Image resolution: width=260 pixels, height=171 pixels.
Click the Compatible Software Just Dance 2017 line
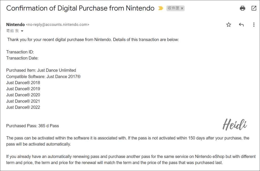click(43, 77)
